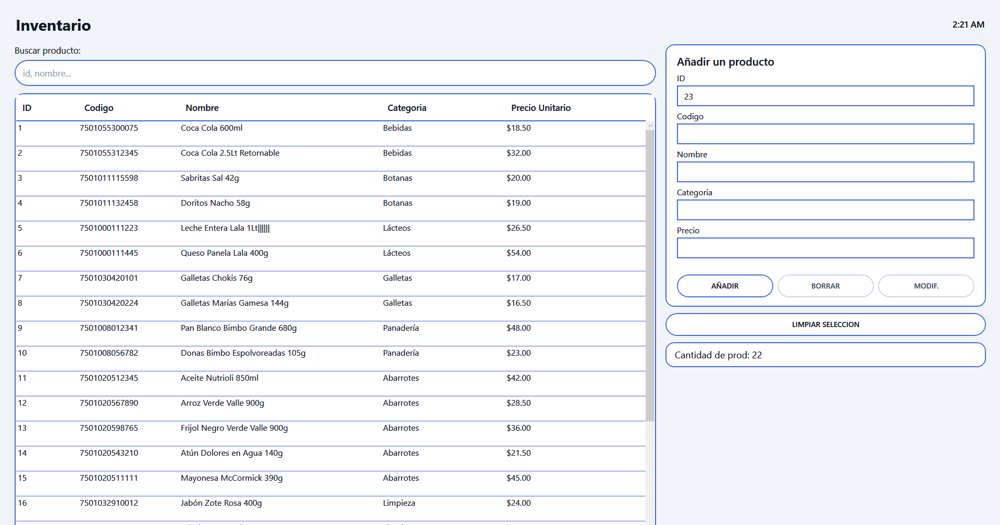Viewport: 1000px width, 525px height.
Task: Select Aceite Nutrioli 850ml row
Action: pos(331,384)
